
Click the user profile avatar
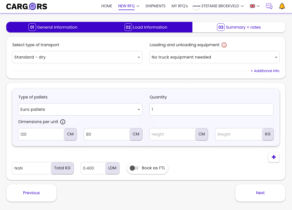click(196, 6)
